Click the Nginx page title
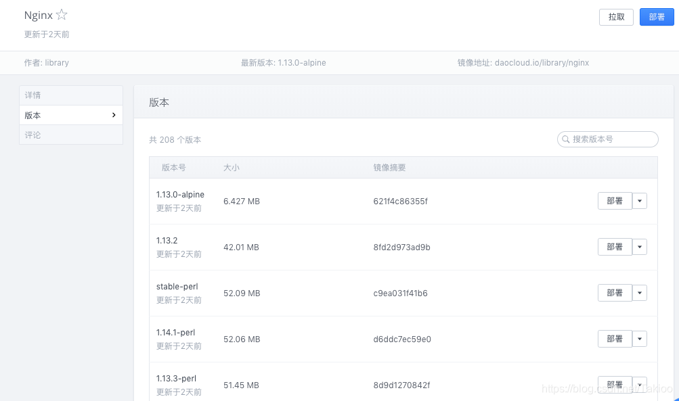 pos(39,15)
